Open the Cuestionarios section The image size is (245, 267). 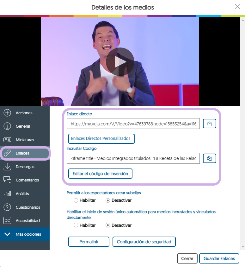coord(25,207)
